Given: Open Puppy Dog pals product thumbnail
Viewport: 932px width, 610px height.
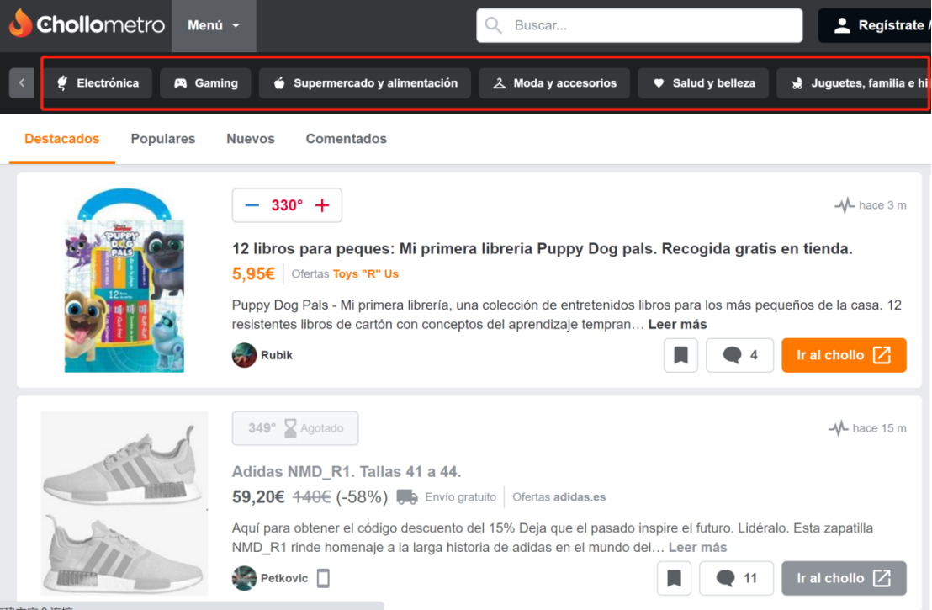Looking at the screenshot, I should coord(124,280).
